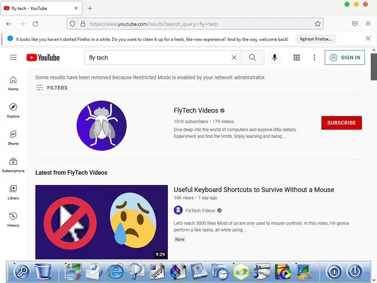Play the keyboard shortcuts video thumbnail

point(102,222)
